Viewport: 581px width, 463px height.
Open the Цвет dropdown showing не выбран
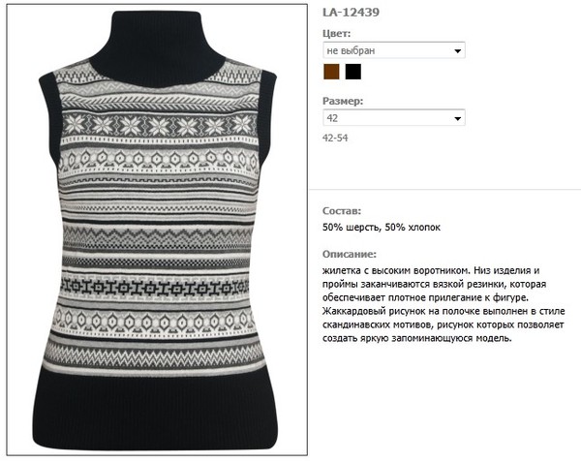pyautogui.click(x=394, y=50)
